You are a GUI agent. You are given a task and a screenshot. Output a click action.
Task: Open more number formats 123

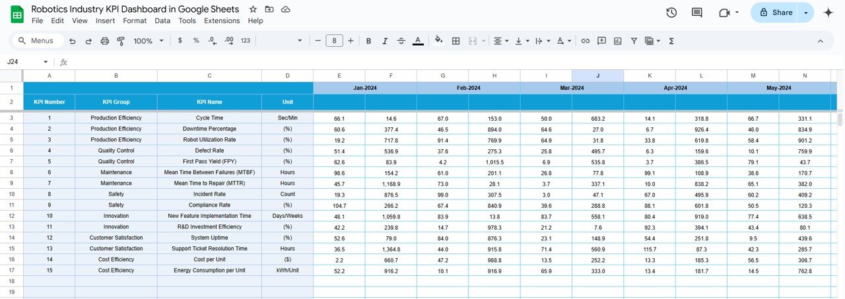click(x=246, y=41)
